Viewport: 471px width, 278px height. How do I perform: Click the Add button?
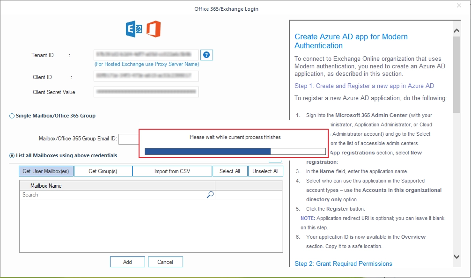click(x=127, y=262)
